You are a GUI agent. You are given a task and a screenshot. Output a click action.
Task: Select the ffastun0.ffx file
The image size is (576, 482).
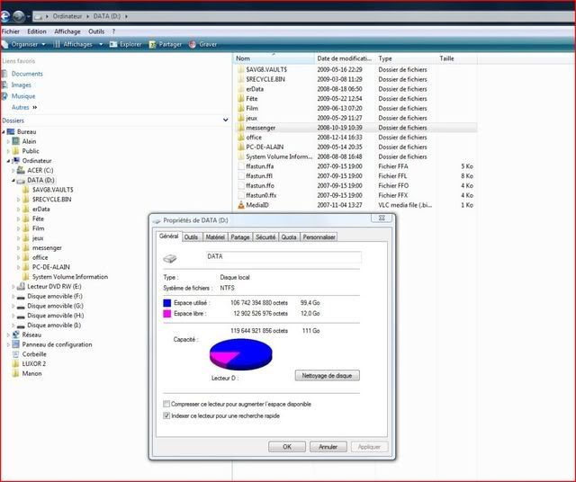(261, 195)
